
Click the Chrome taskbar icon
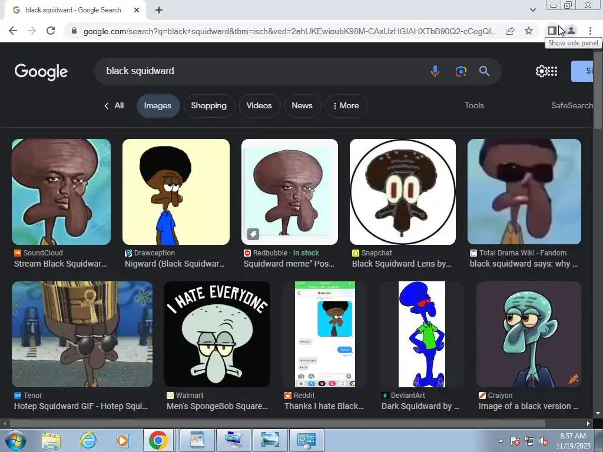[x=158, y=440]
